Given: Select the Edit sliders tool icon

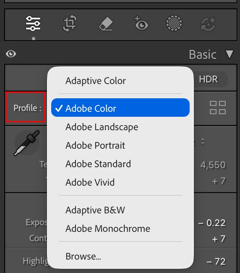Looking at the screenshot, I should (x=33, y=24).
